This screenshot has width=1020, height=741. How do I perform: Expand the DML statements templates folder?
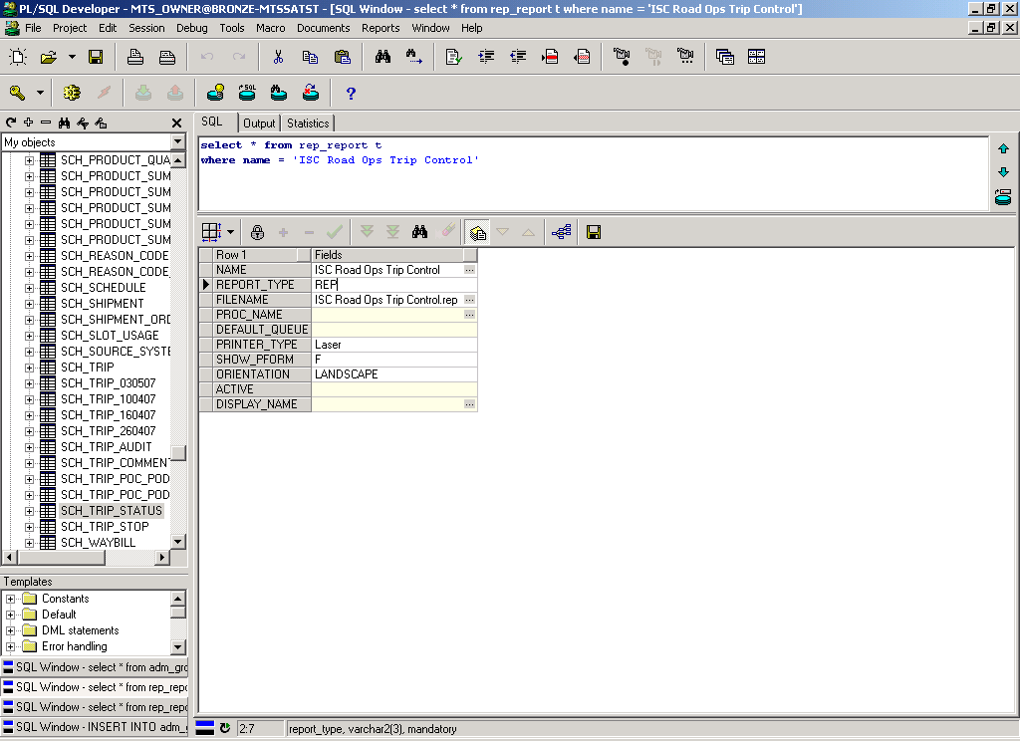(10, 630)
